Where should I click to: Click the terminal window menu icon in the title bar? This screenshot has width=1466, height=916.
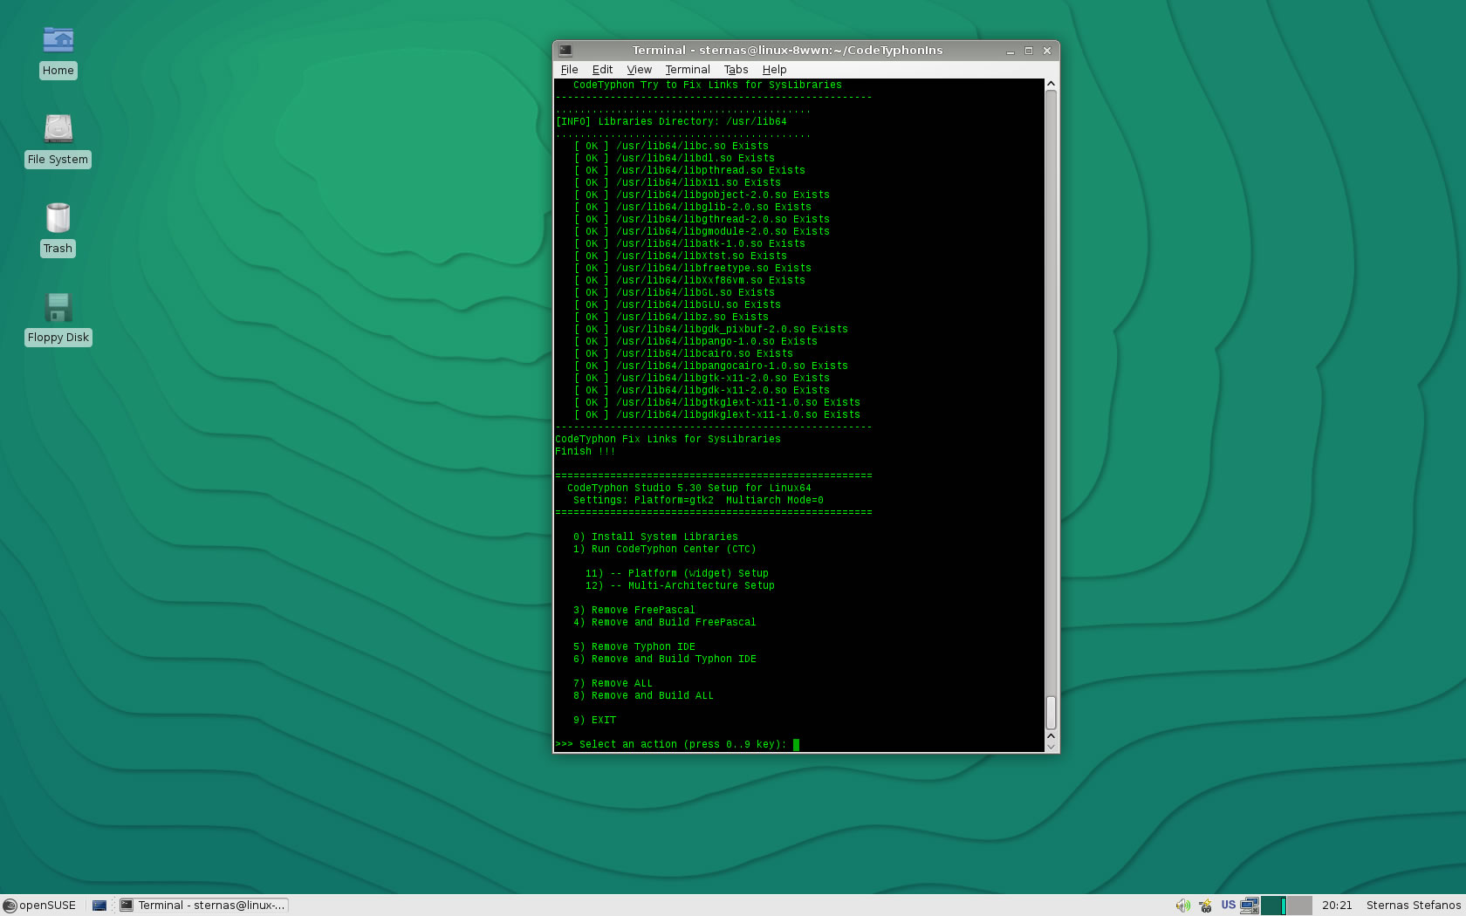pyautogui.click(x=565, y=51)
